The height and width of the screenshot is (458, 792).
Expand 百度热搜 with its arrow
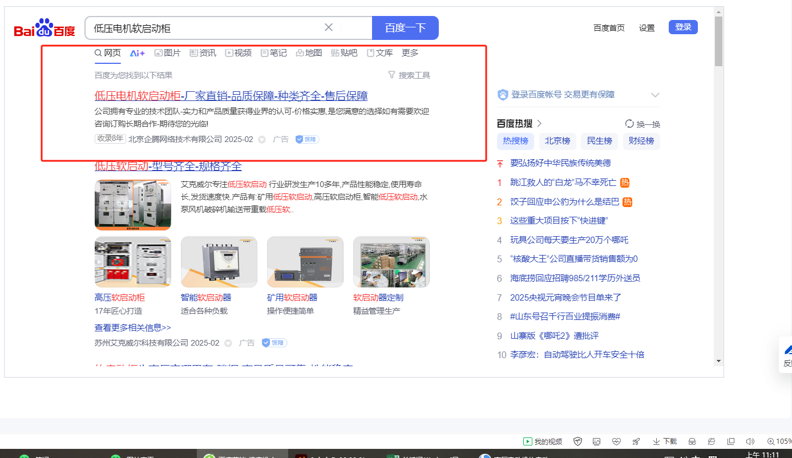539,123
